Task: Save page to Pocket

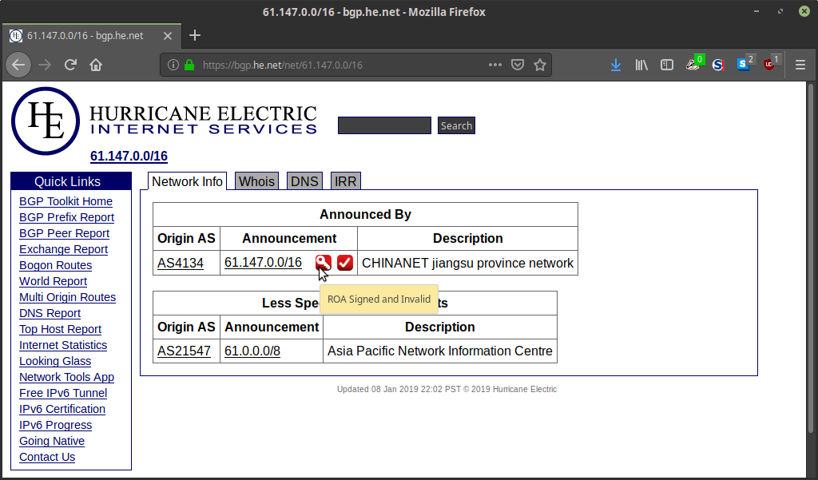Action: [x=518, y=65]
